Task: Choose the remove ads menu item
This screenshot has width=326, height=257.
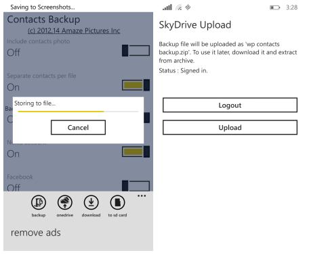Action: click(36, 233)
